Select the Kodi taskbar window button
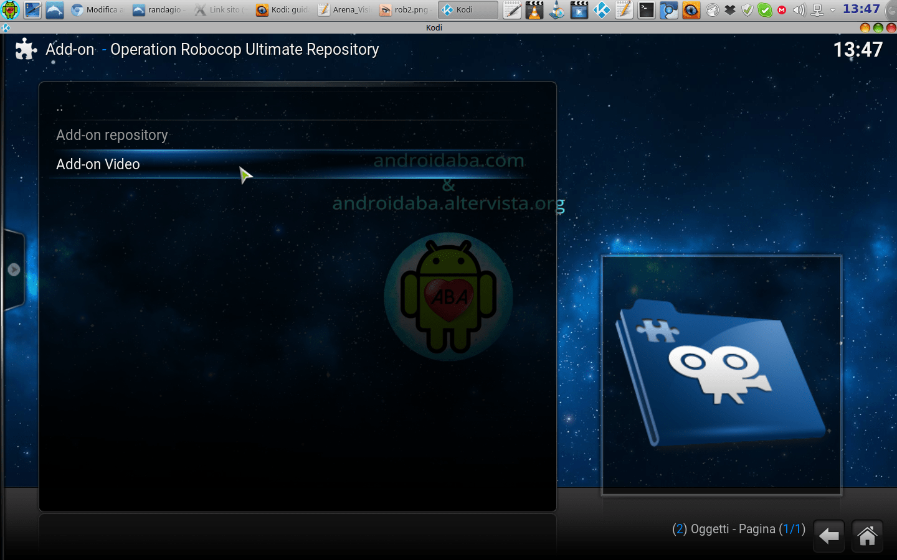The height and width of the screenshot is (560, 897). pos(468,10)
